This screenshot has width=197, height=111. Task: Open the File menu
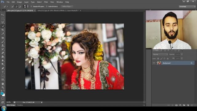pyautogui.click(x=8, y=2)
